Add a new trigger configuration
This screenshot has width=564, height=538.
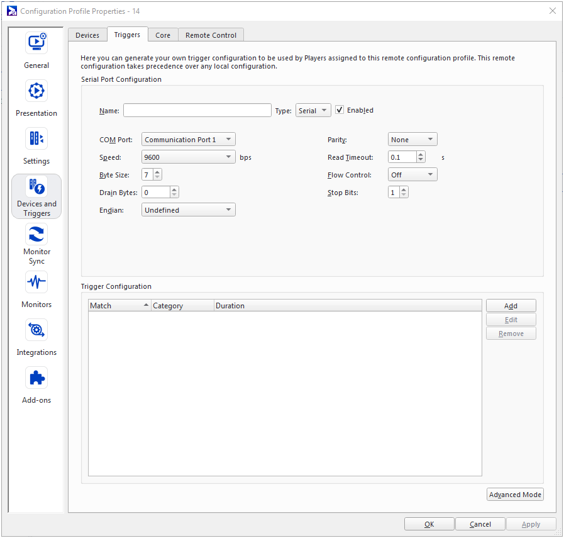511,305
